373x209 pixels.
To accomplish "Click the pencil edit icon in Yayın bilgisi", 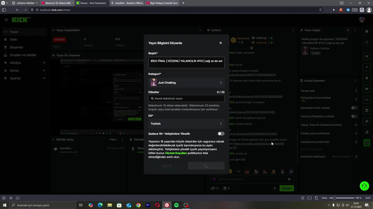I will 348,30.
